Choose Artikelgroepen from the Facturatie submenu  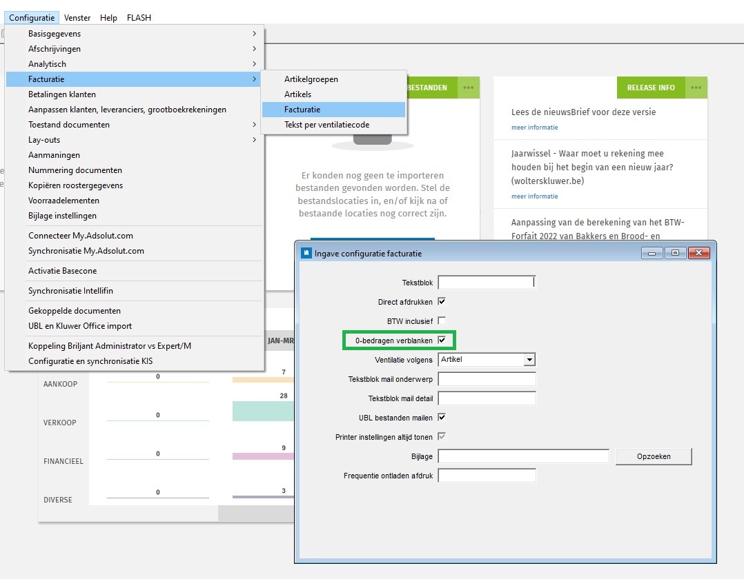(311, 79)
